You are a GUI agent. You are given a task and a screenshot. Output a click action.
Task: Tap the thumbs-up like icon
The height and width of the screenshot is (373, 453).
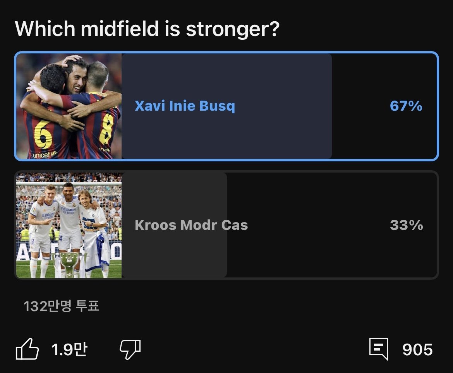[27, 350]
